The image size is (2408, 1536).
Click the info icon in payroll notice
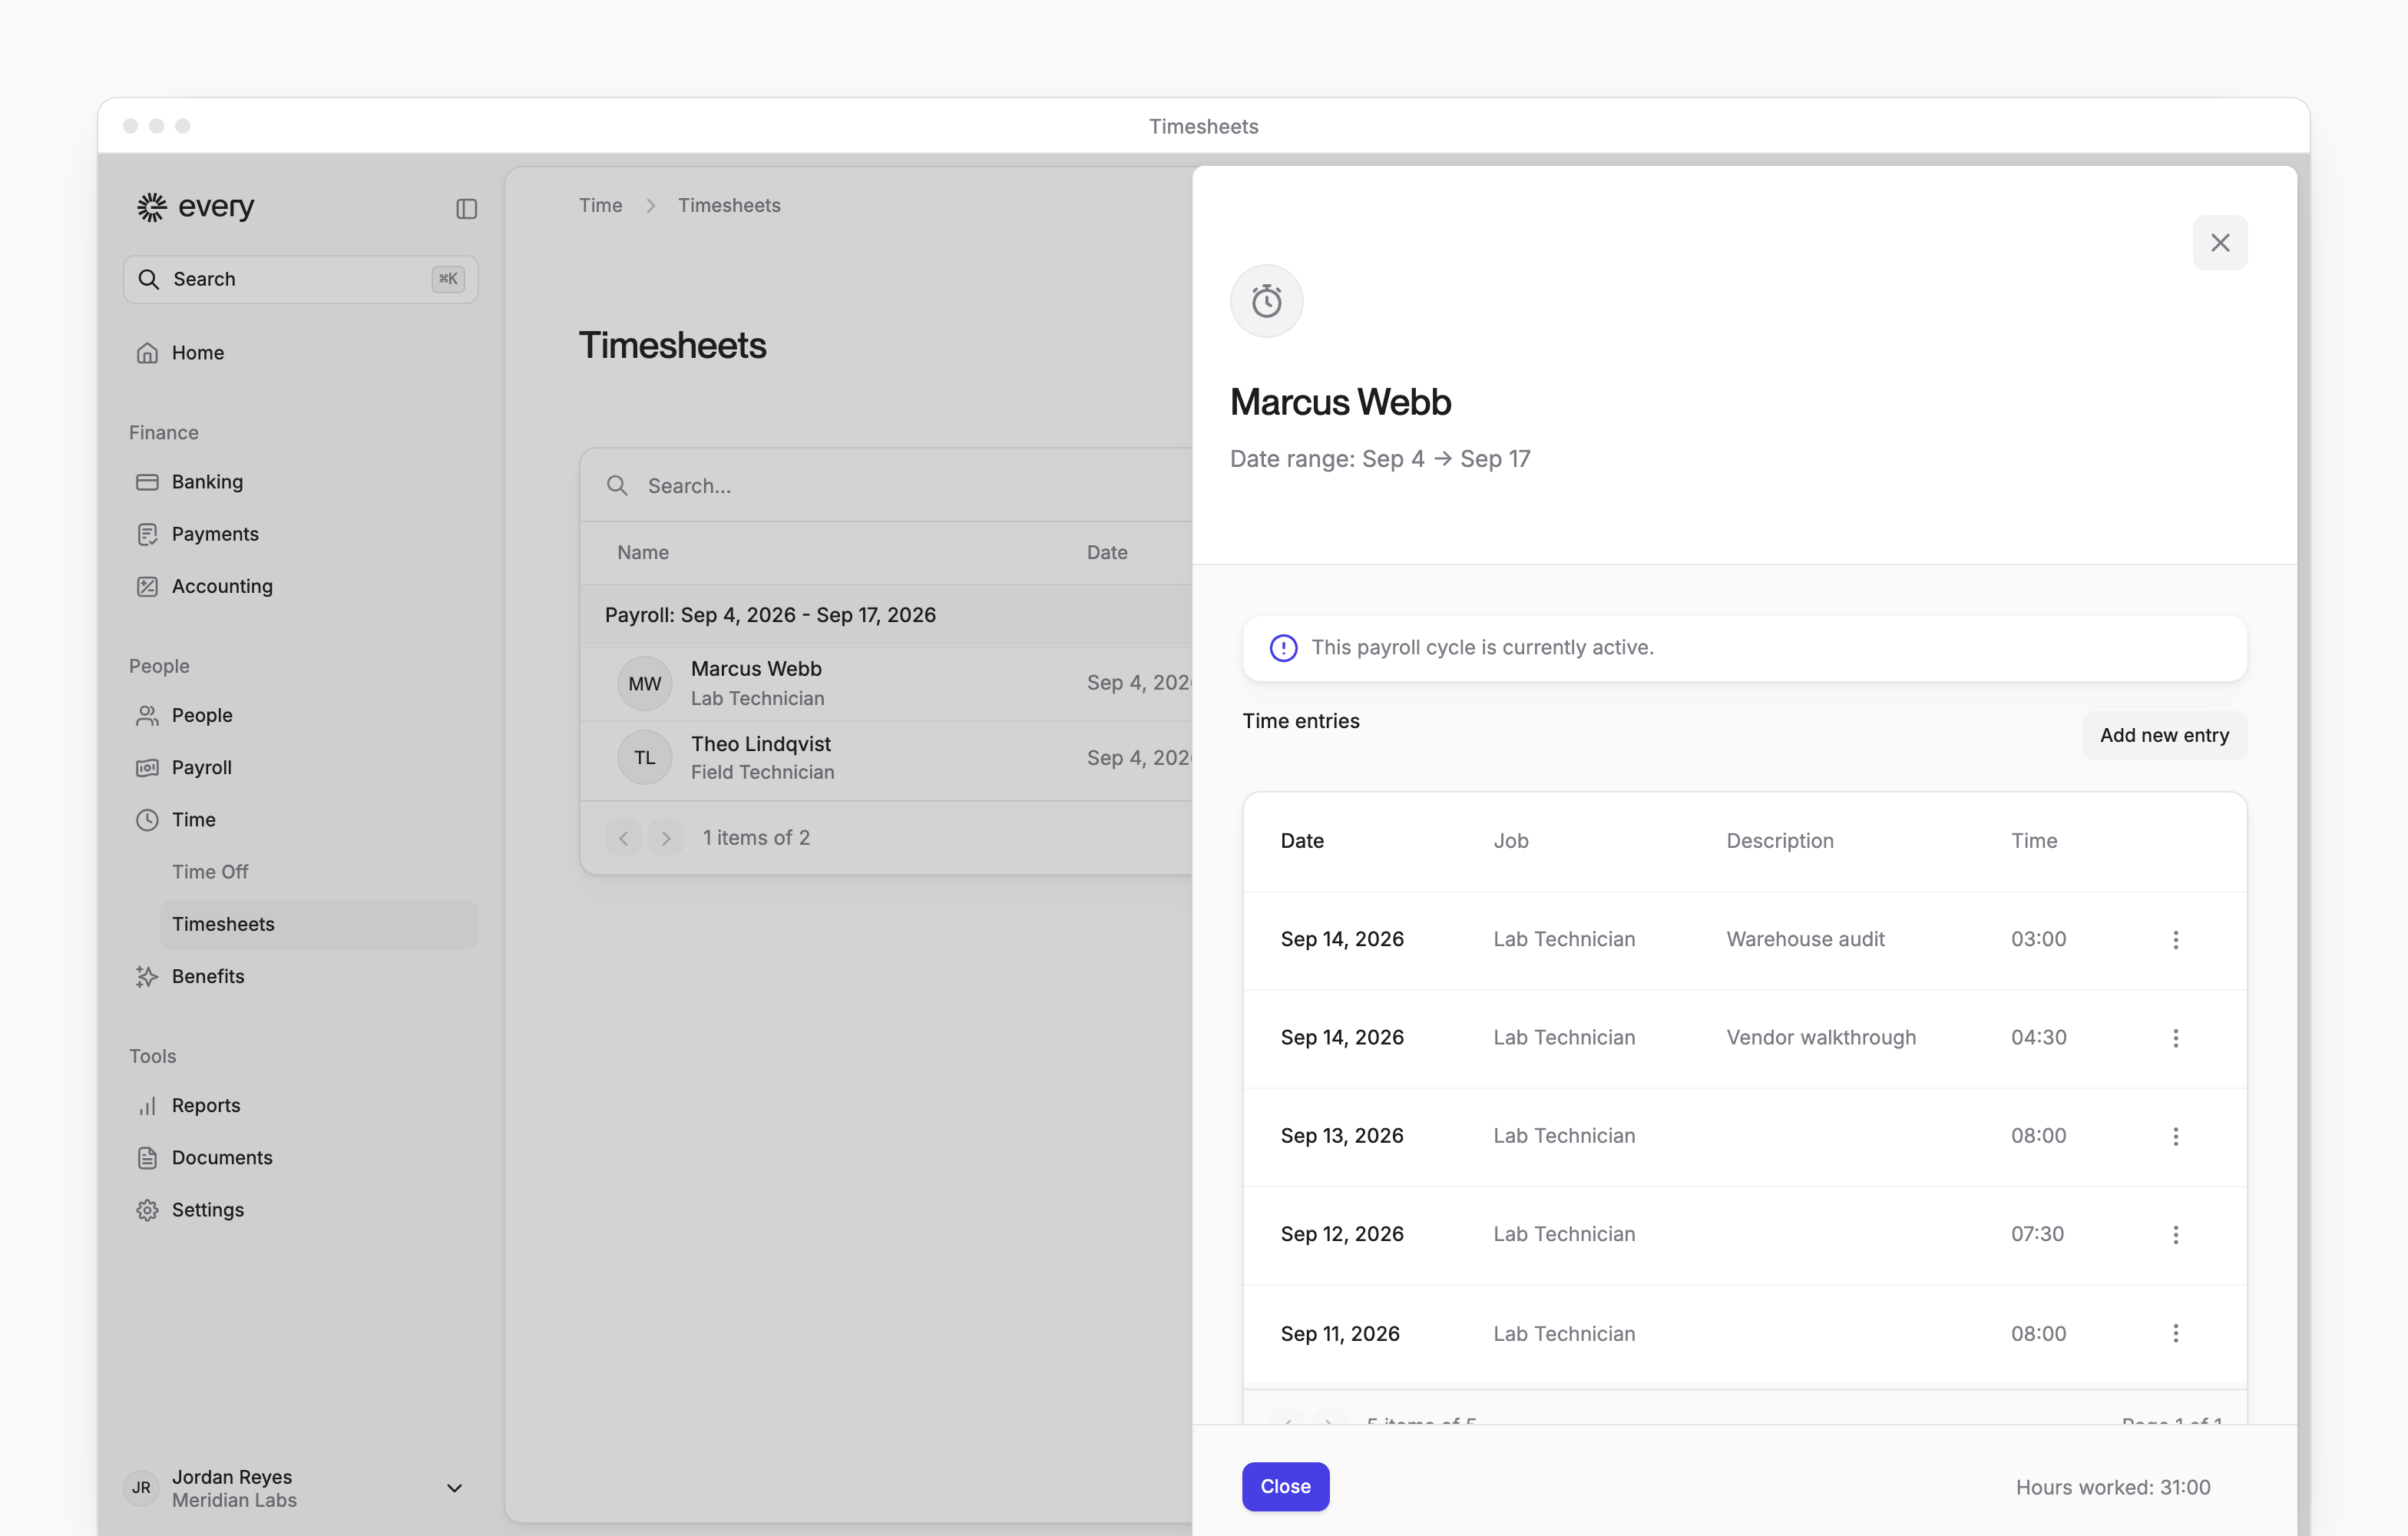[1283, 648]
